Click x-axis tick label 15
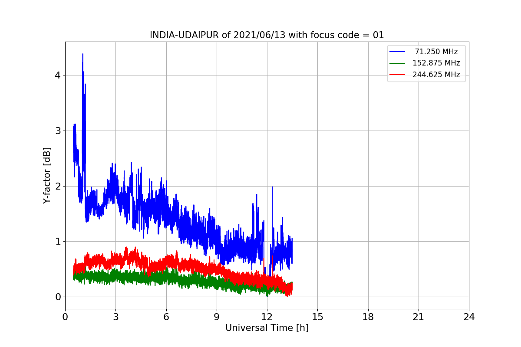 point(317,317)
